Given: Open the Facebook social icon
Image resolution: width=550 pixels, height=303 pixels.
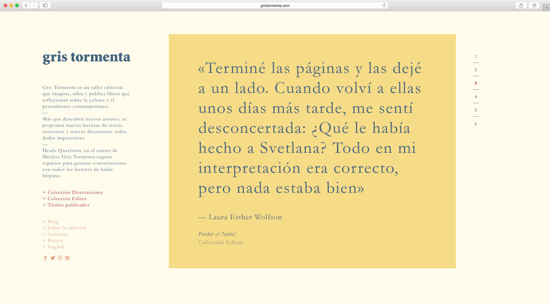Looking at the screenshot, I should coord(45,258).
